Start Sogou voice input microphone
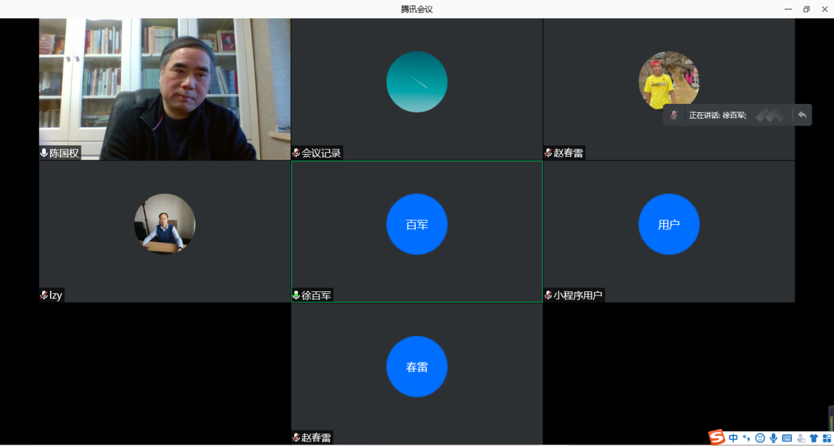 click(773, 438)
